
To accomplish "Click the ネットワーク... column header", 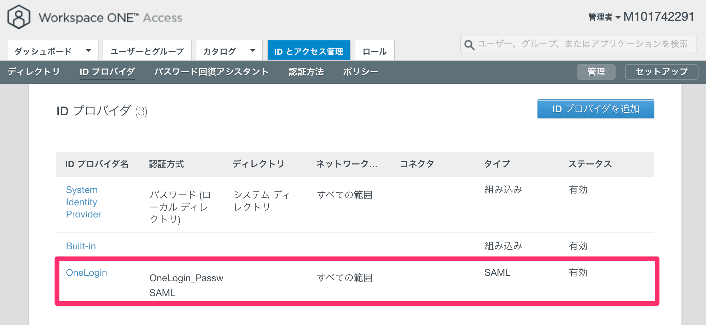I will click(347, 164).
